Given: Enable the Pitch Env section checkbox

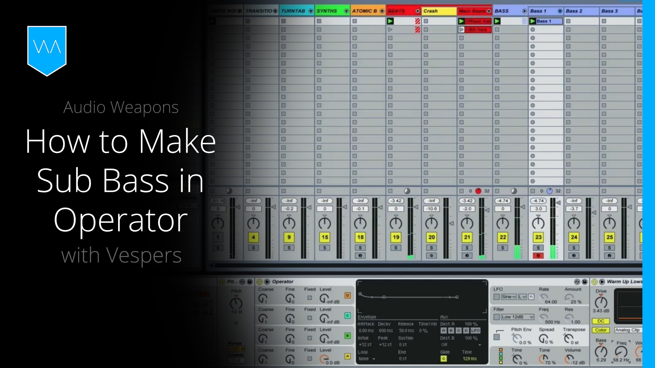Looking at the screenshot, I should (497, 337).
